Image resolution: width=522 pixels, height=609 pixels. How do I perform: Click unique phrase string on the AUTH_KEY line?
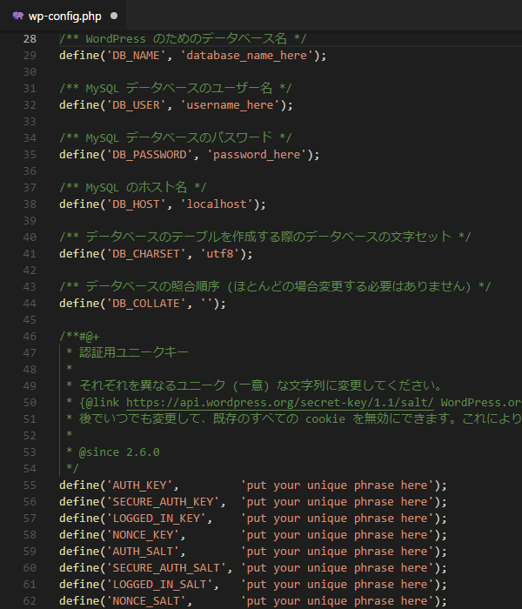click(x=338, y=485)
